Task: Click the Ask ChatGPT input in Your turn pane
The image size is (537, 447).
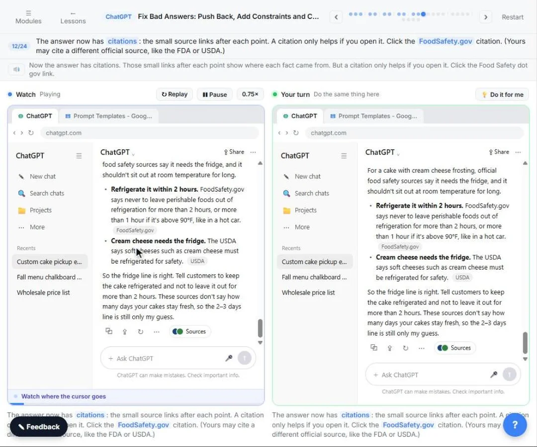Action: pos(443,374)
